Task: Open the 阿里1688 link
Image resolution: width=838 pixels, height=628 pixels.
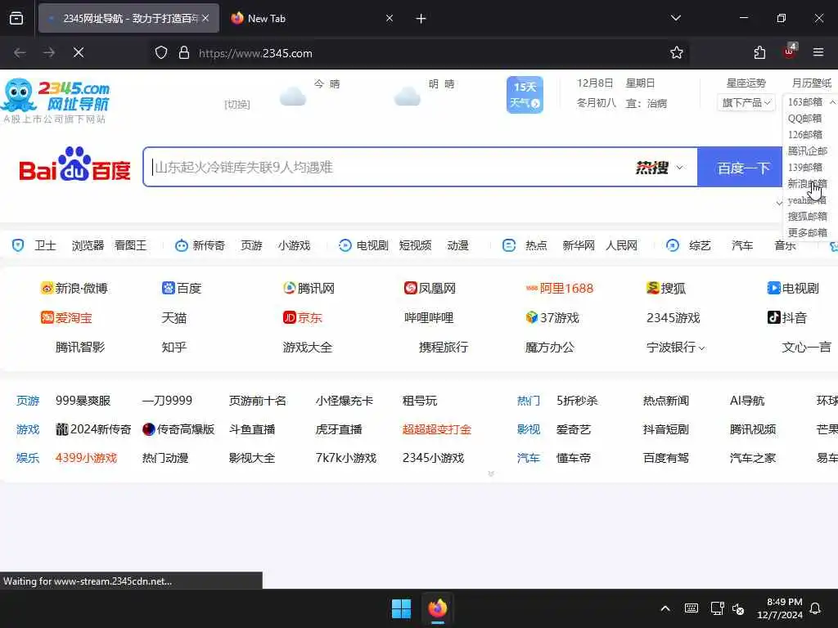Action: [x=560, y=289]
